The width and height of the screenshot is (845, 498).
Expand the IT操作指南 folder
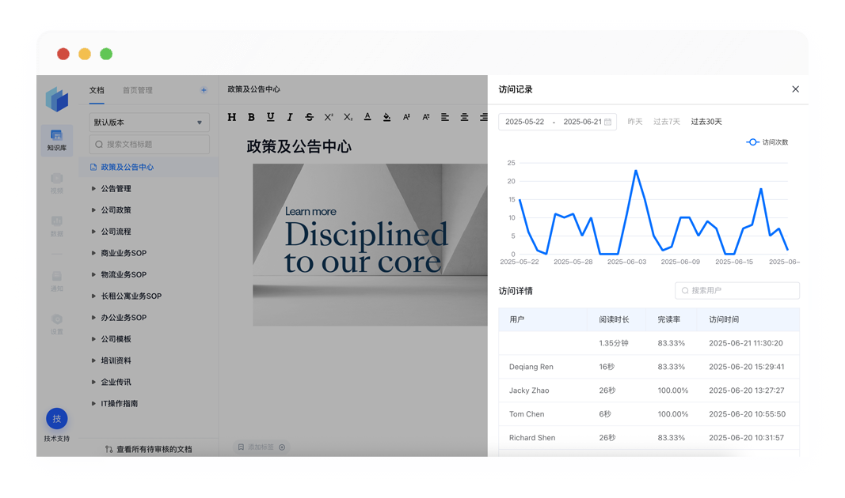pos(93,404)
